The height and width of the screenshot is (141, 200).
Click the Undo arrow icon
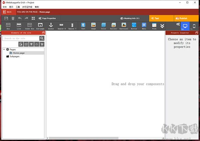point(20,18)
